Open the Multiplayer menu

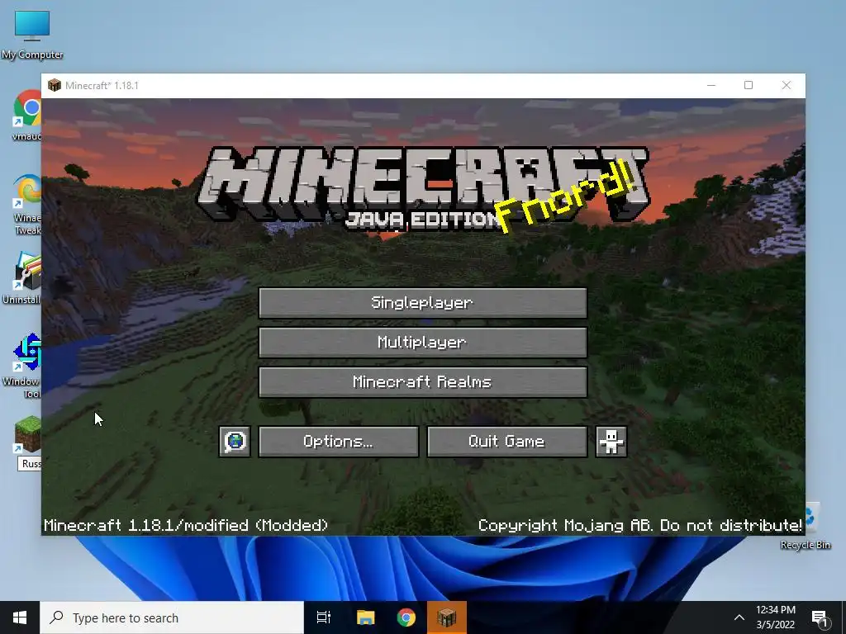[422, 343]
